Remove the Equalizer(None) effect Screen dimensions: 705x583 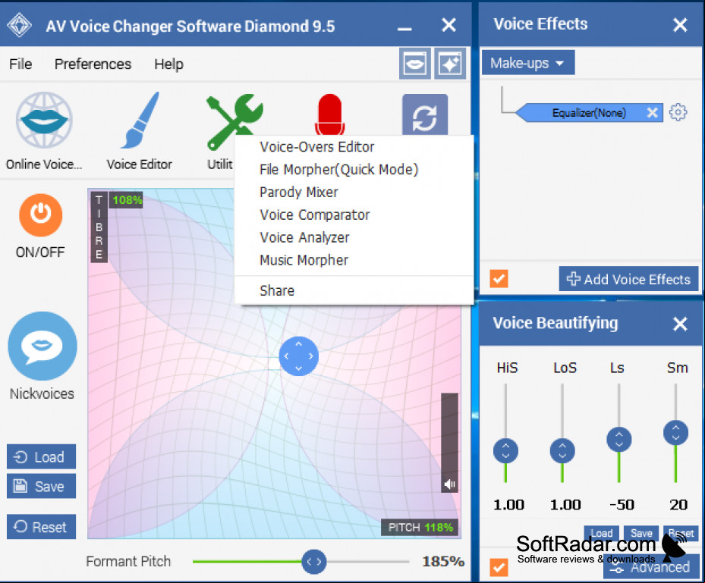(x=652, y=112)
